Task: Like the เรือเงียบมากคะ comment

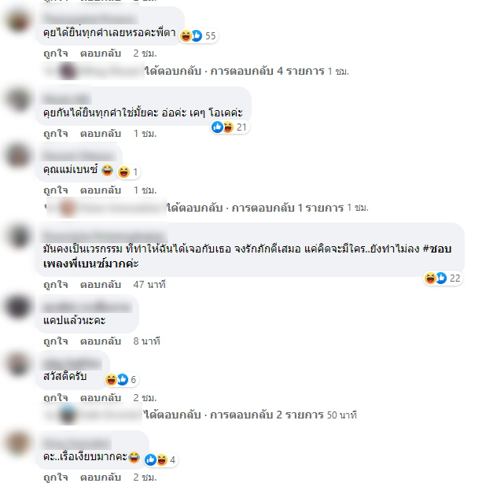Action: [x=56, y=477]
